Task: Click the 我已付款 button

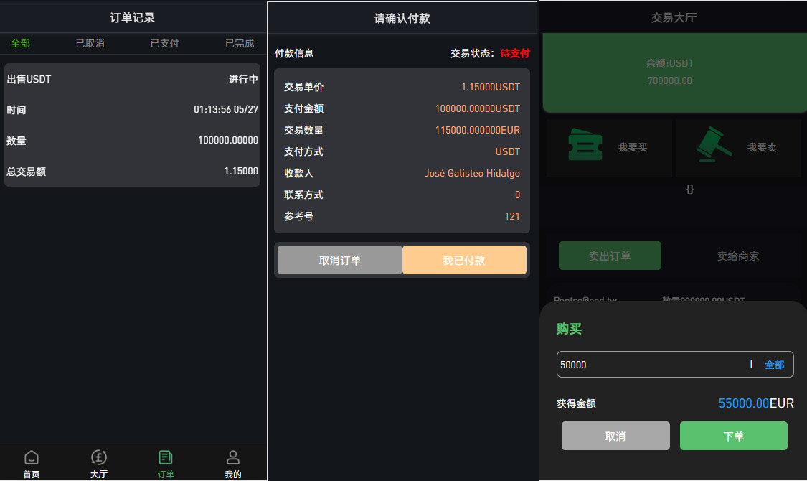Action: click(464, 260)
